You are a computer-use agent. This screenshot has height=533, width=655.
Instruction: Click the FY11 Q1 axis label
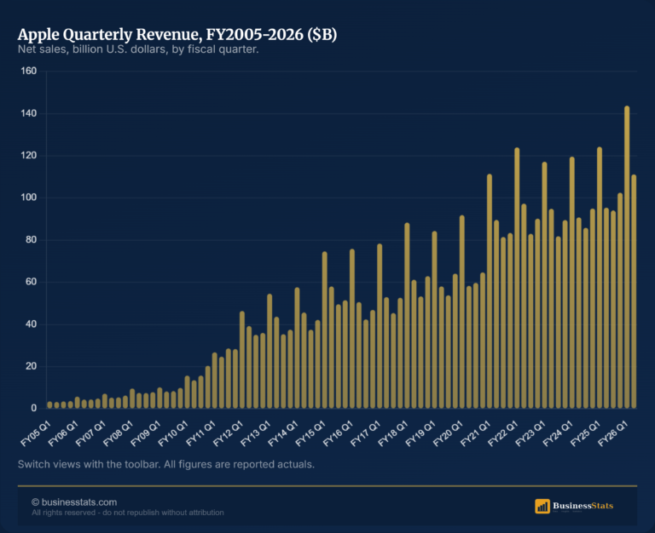click(201, 433)
